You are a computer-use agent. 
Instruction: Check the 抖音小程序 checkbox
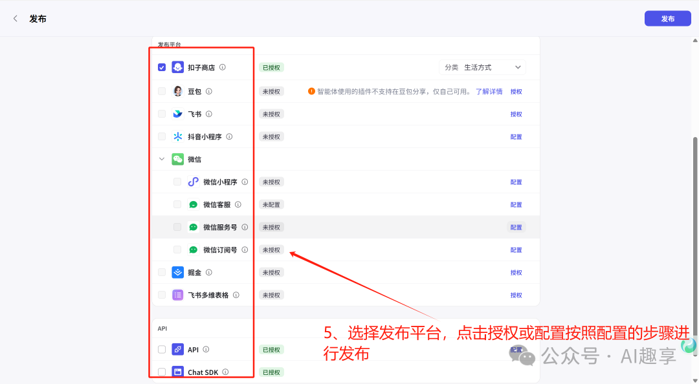162,137
